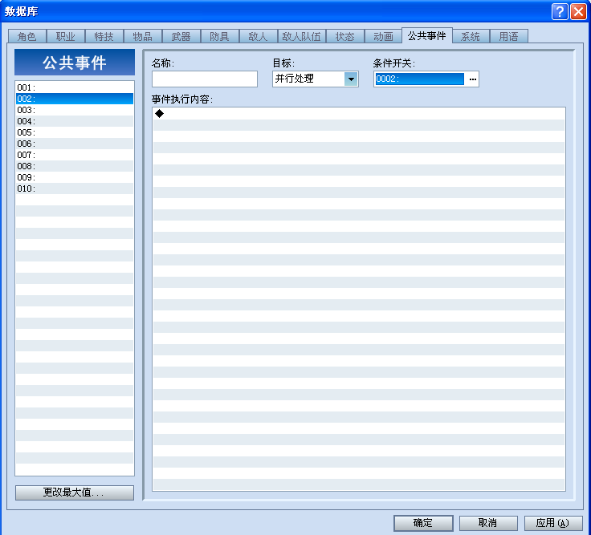Confirm with the 确定 button

tap(423, 523)
